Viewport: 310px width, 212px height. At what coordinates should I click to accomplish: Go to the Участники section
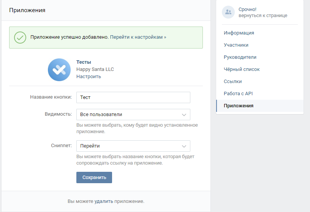click(x=236, y=45)
